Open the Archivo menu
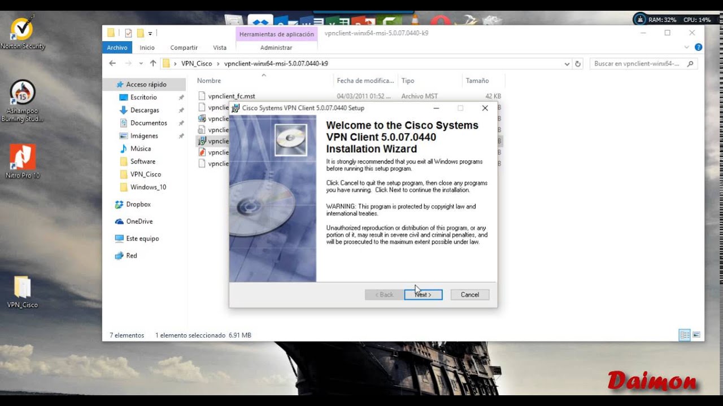The height and width of the screenshot is (406, 723). coord(117,48)
